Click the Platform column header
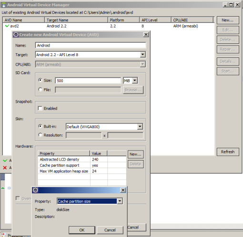This screenshot has width=243, height=237. [123, 20]
